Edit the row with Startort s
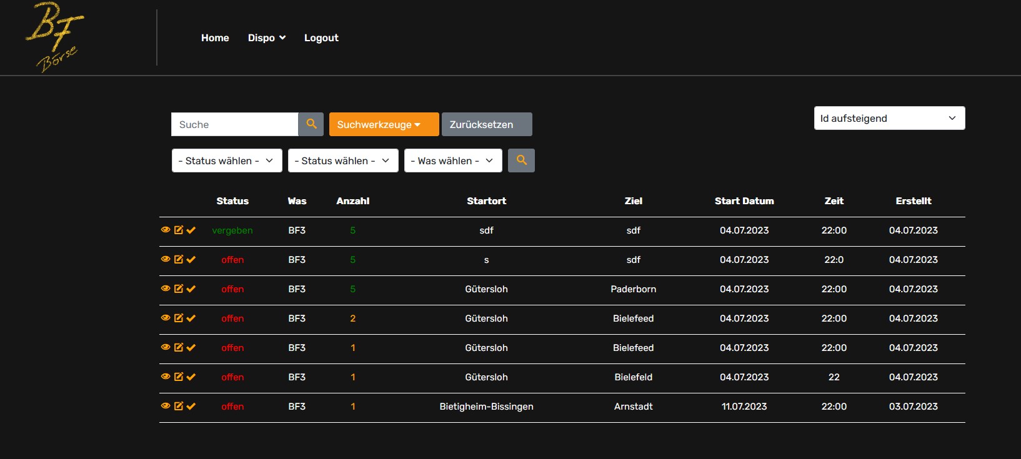 tap(179, 259)
